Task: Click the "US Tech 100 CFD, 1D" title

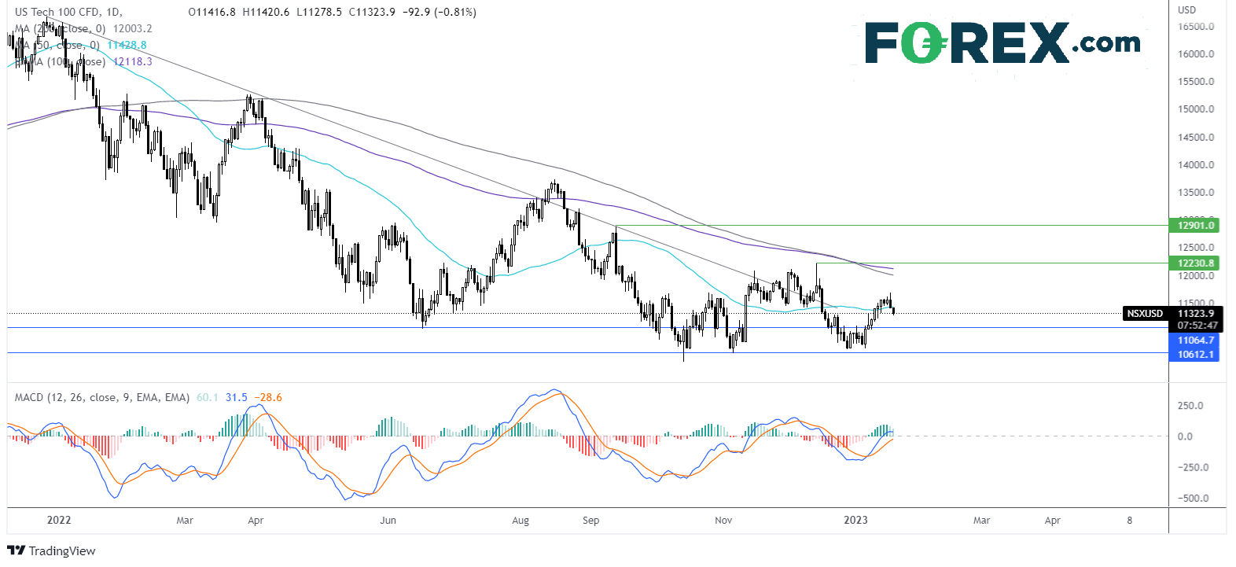Action: tap(69, 12)
